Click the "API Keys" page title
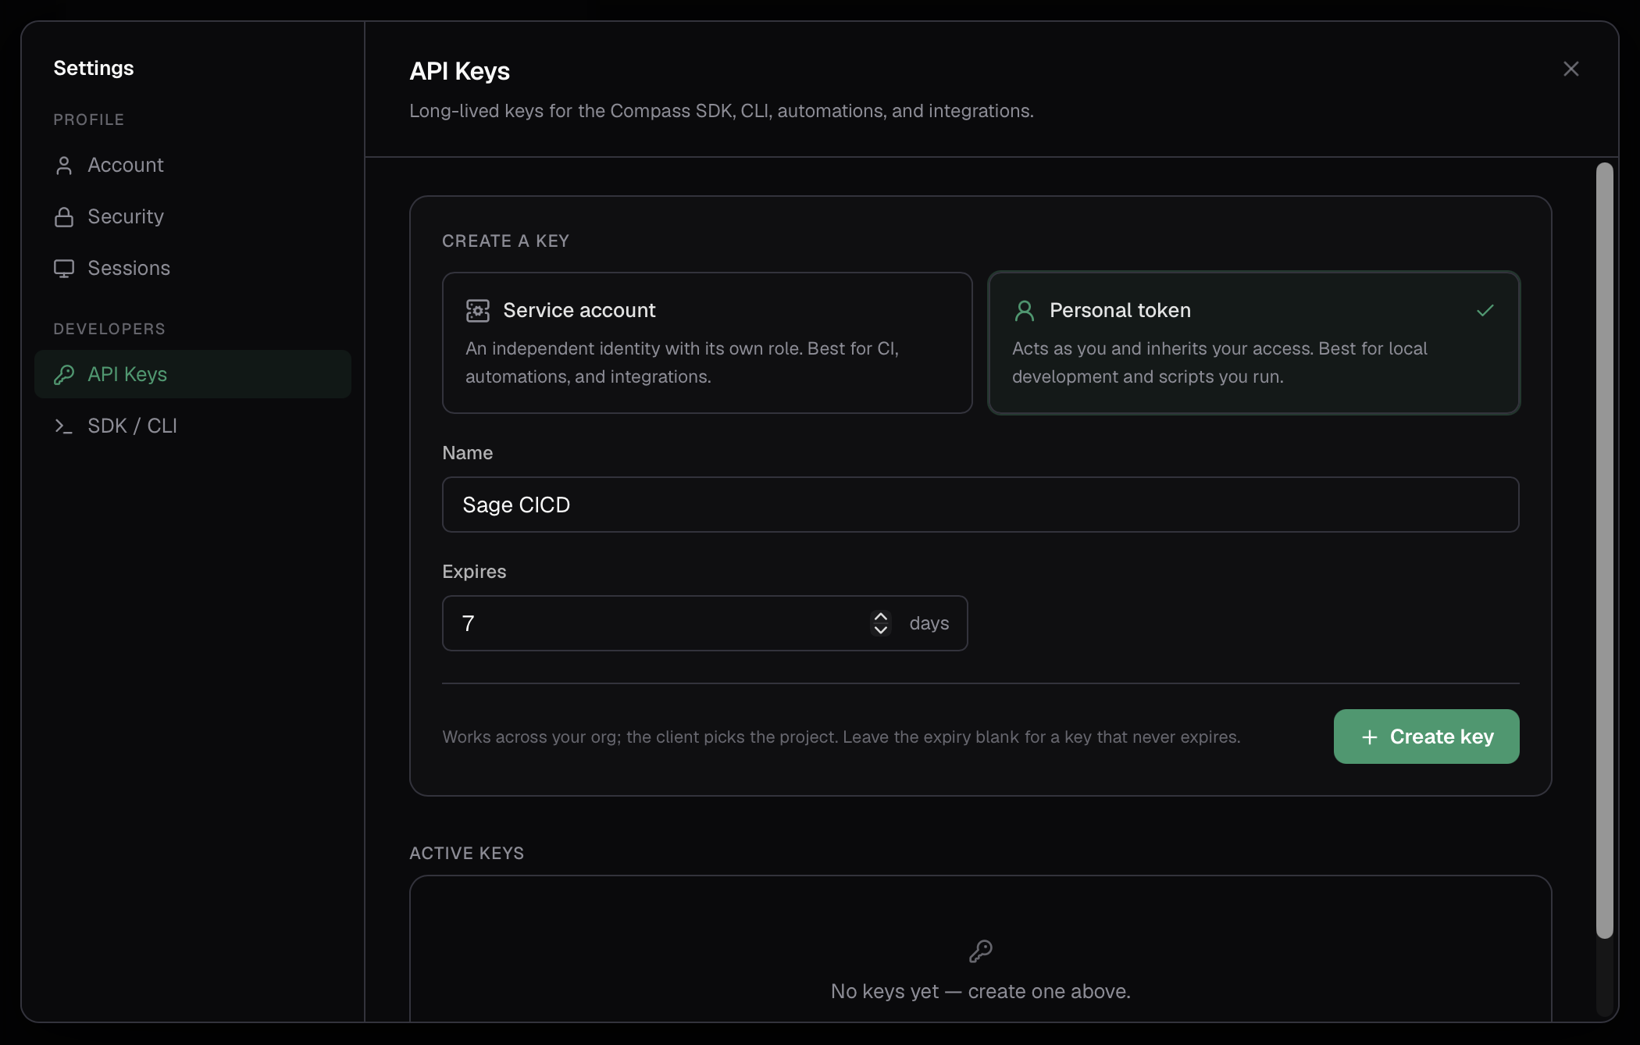1640x1045 pixels. pyautogui.click(x=460, y=71)
